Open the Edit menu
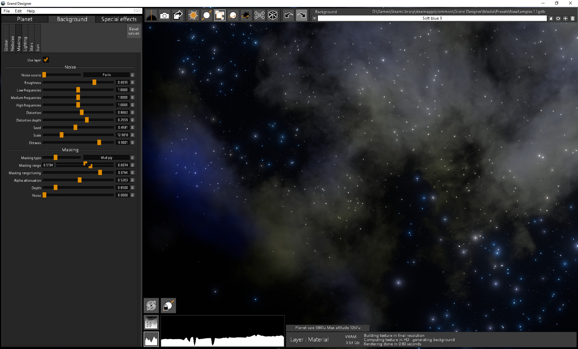Image resolution: width=578 pixels, height=349 pixels. (18, 11)
